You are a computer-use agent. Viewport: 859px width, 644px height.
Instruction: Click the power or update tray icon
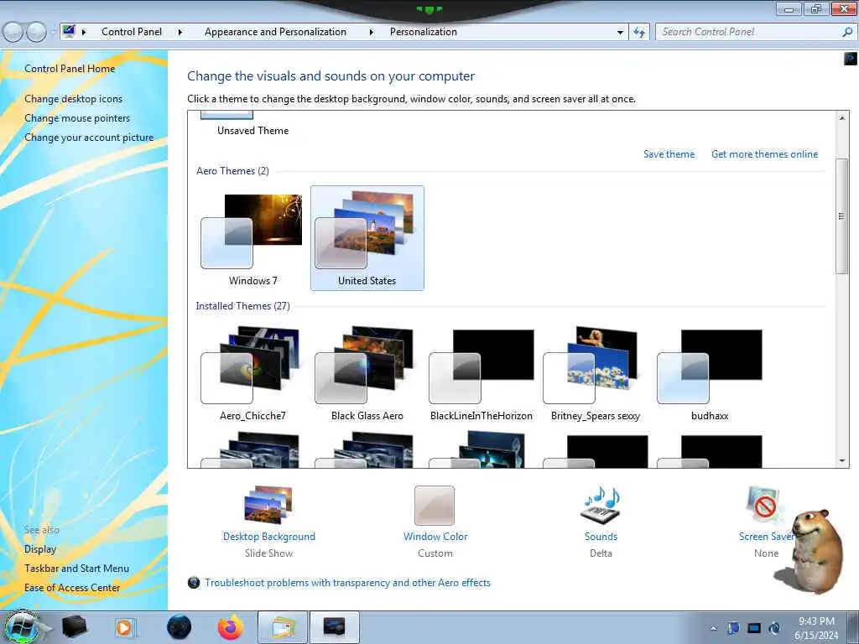(x=774, y=628)
